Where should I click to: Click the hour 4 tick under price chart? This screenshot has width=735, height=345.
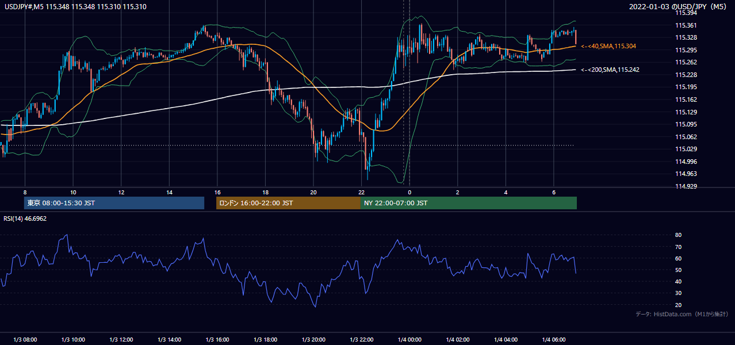coord(506,192)
